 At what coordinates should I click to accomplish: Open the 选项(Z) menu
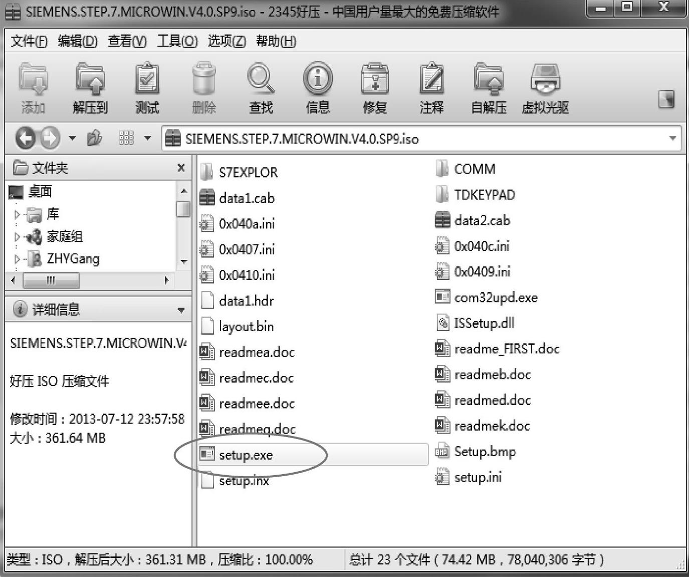tap(226, 41)
